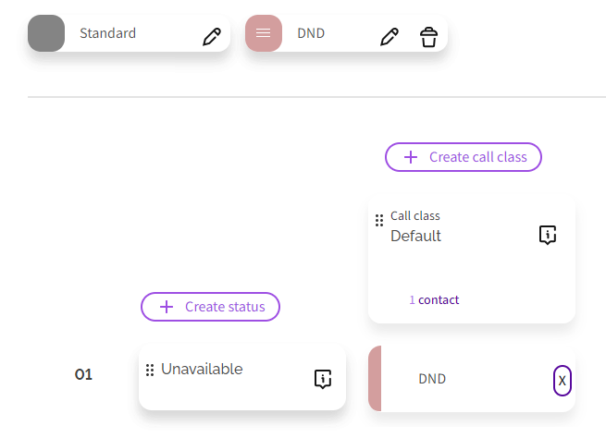
Task: Click the pink DND color swatch
Action: tap(264, 34)
